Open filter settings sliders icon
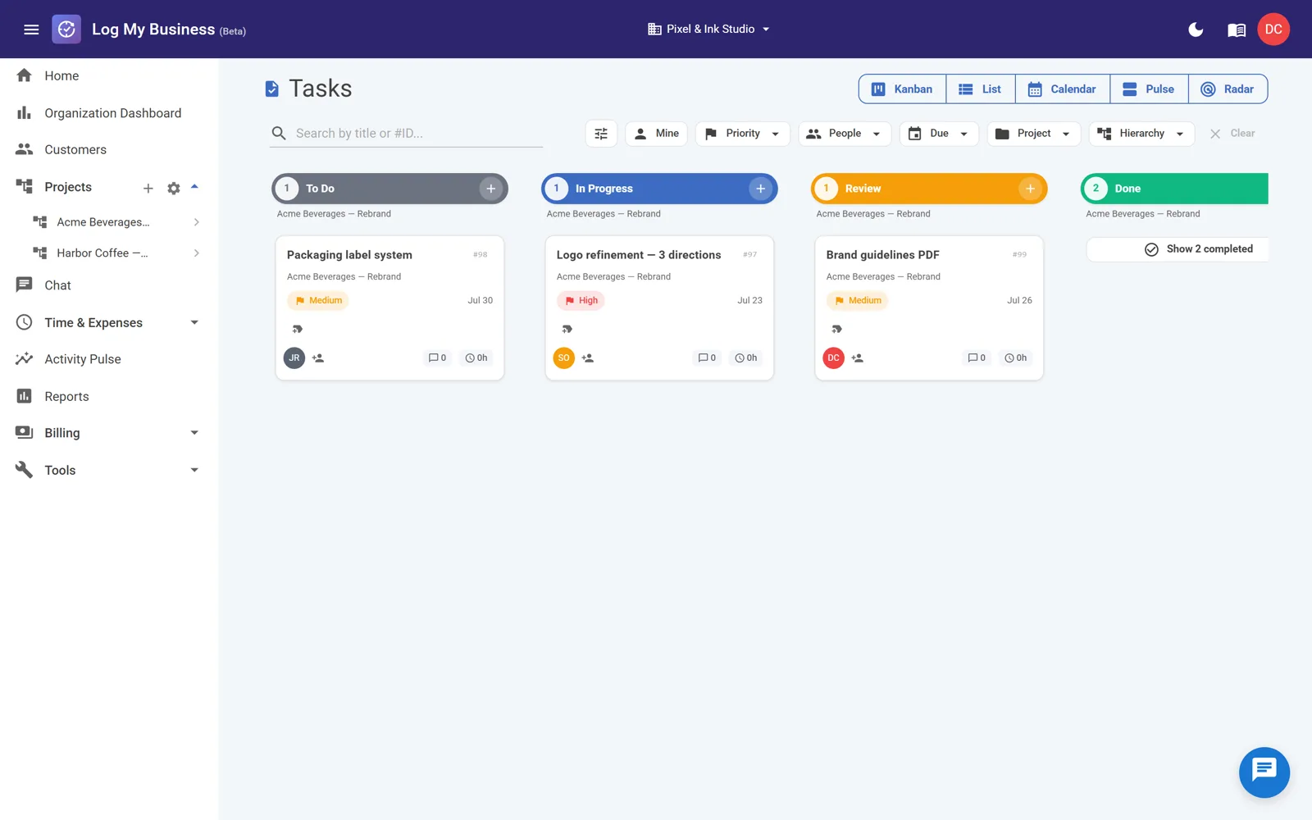The image size is (1312, 820). (x=601, y=134)
